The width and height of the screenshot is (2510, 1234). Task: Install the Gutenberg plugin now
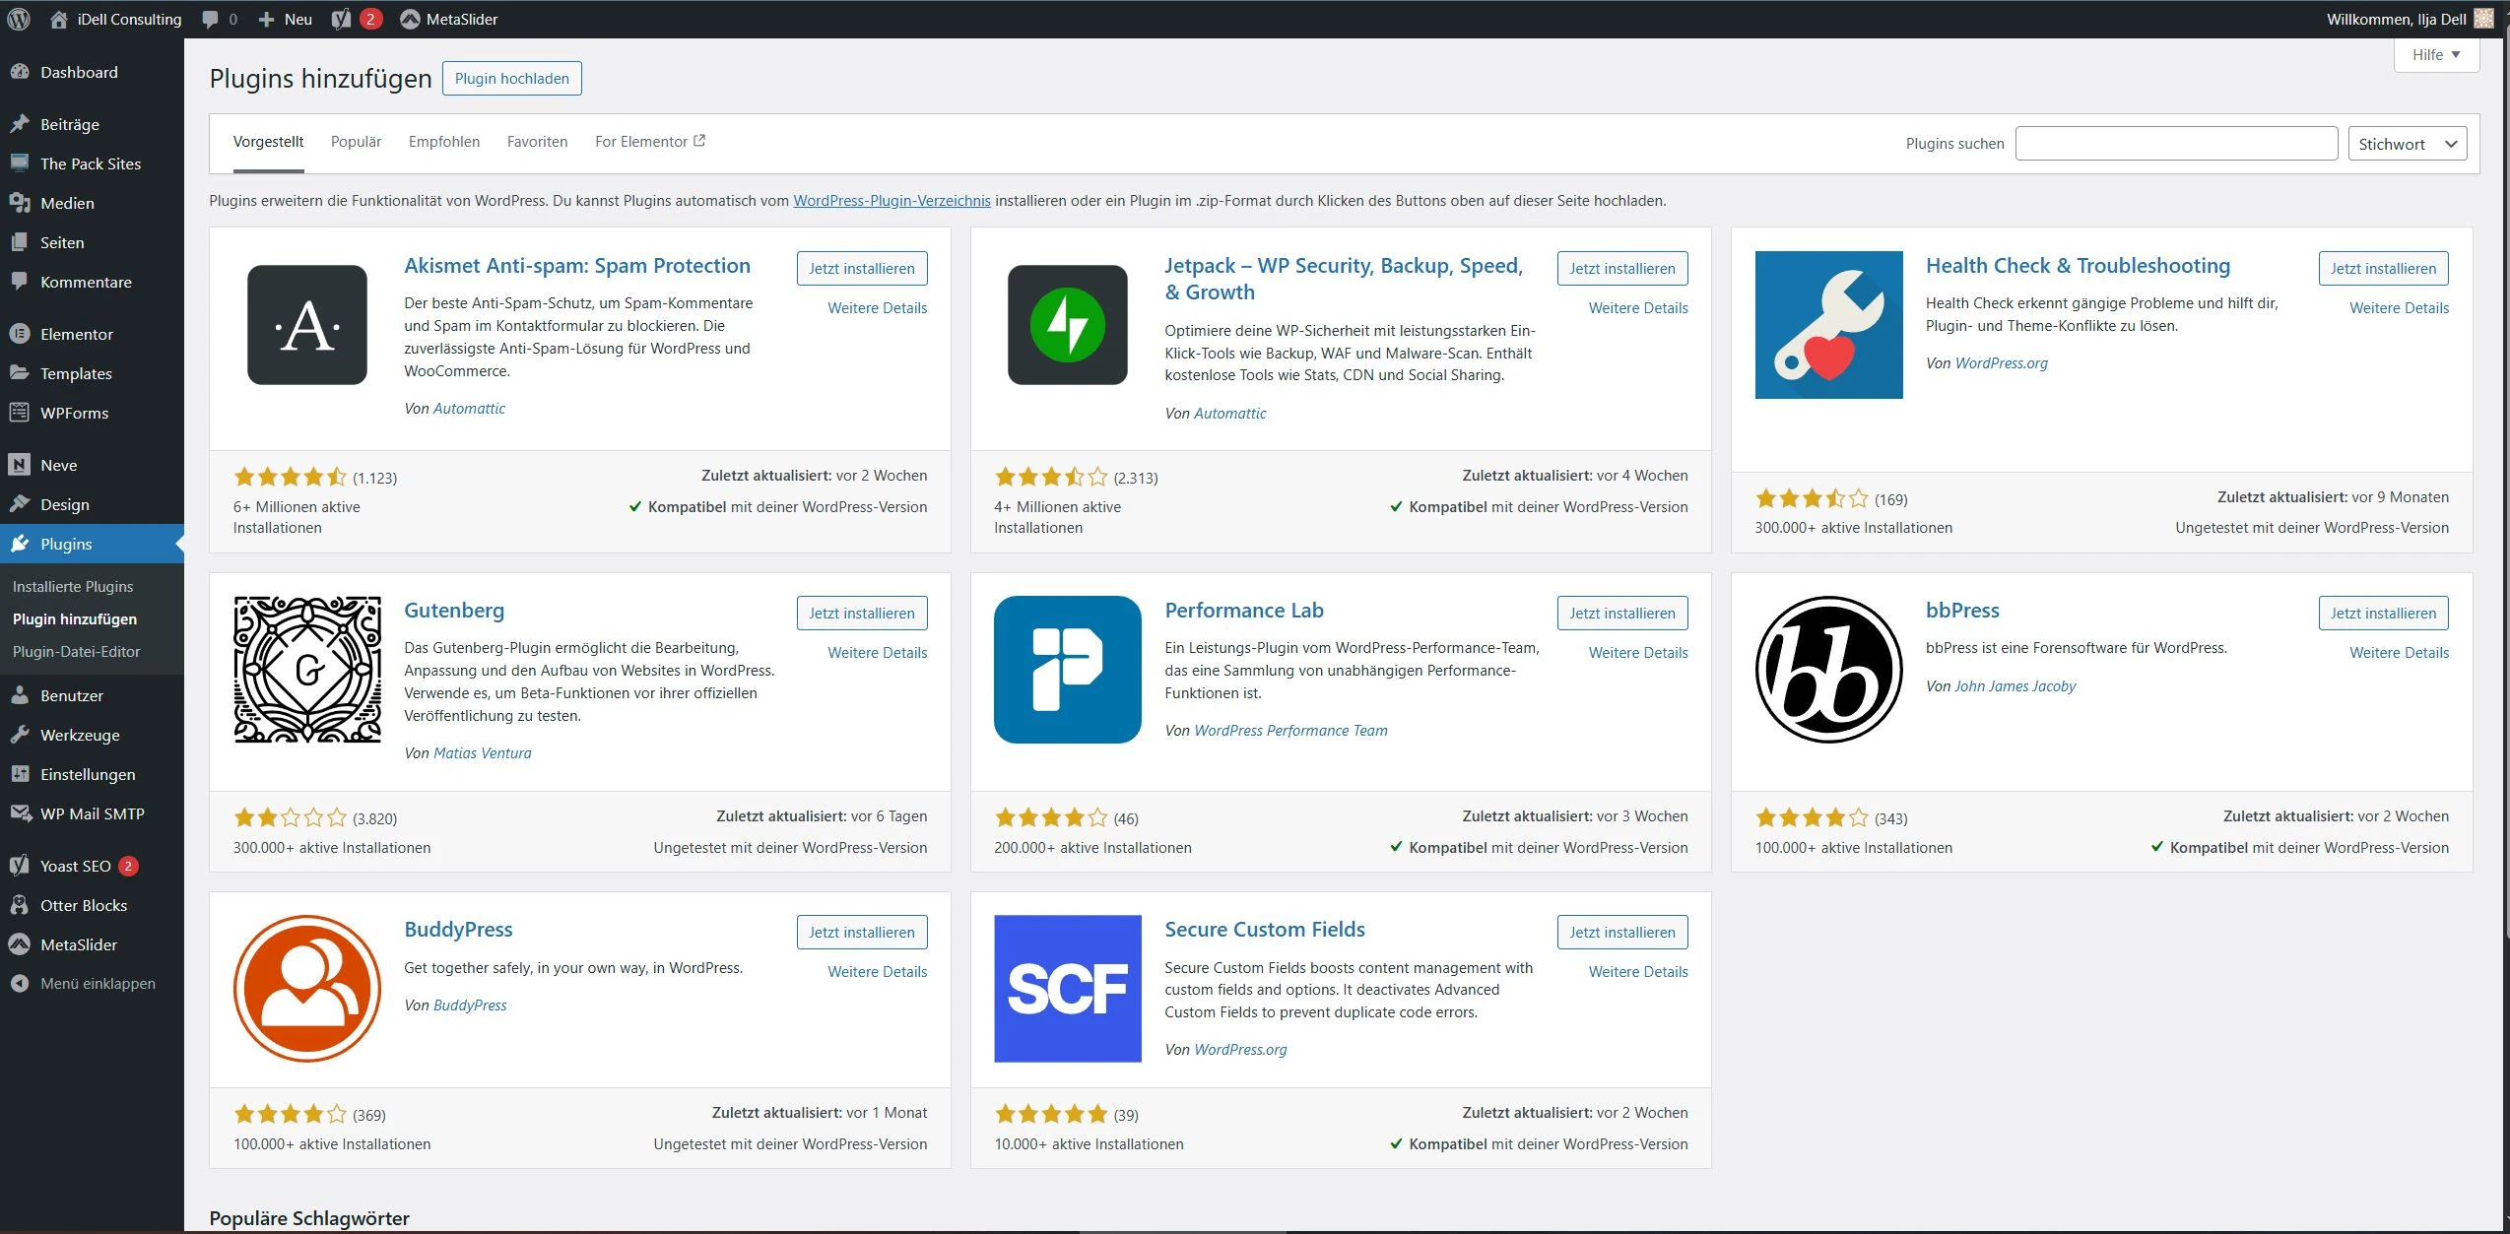[x=862, y=613]
